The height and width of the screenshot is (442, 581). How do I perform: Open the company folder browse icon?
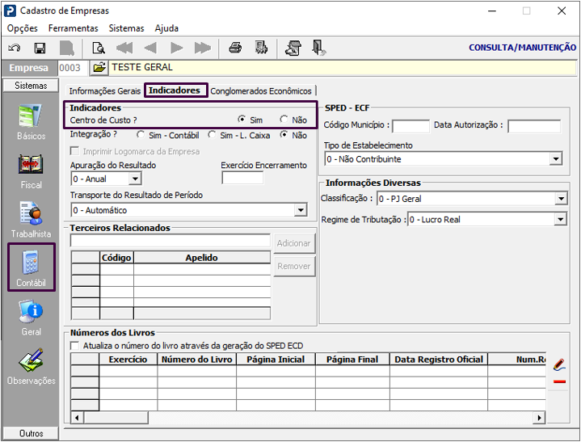click(99, 67)
